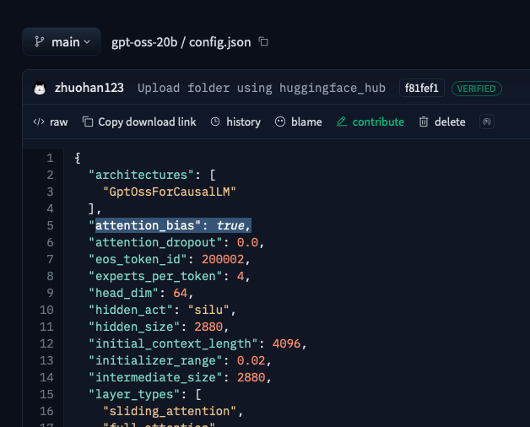Select line number 10
The width and height of the screenshot is (530, 427).
pyautogui.click(x=46, y=310)
